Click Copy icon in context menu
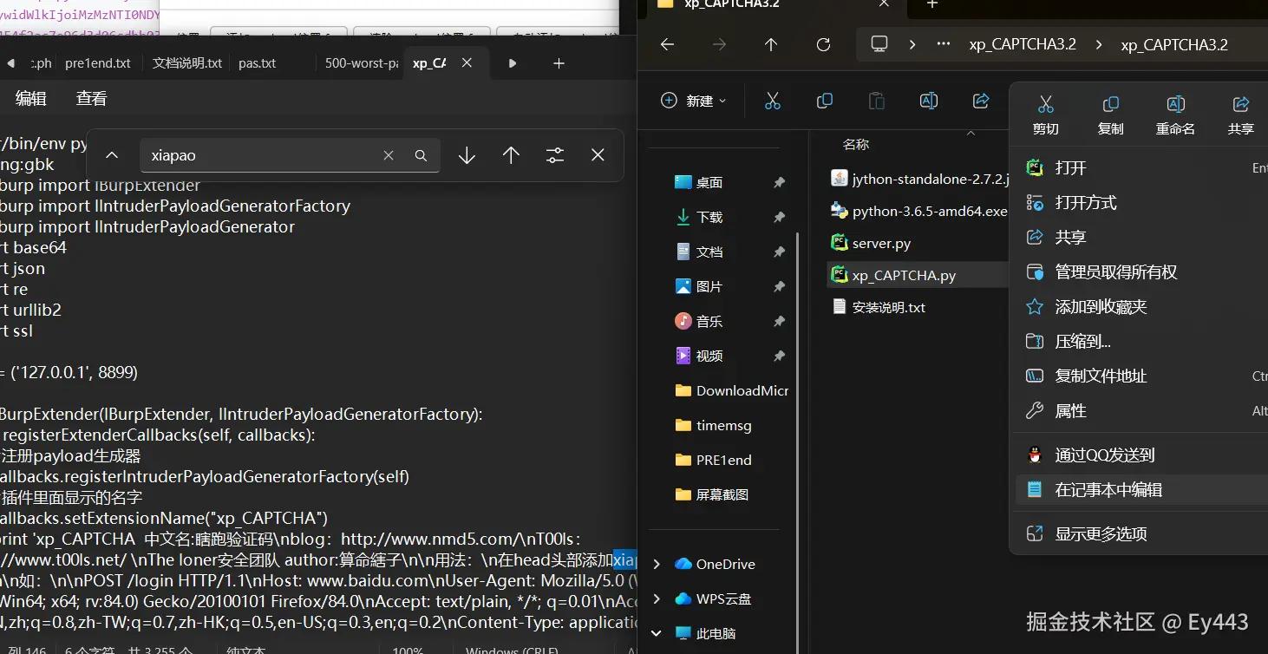 click(1110, 105)
